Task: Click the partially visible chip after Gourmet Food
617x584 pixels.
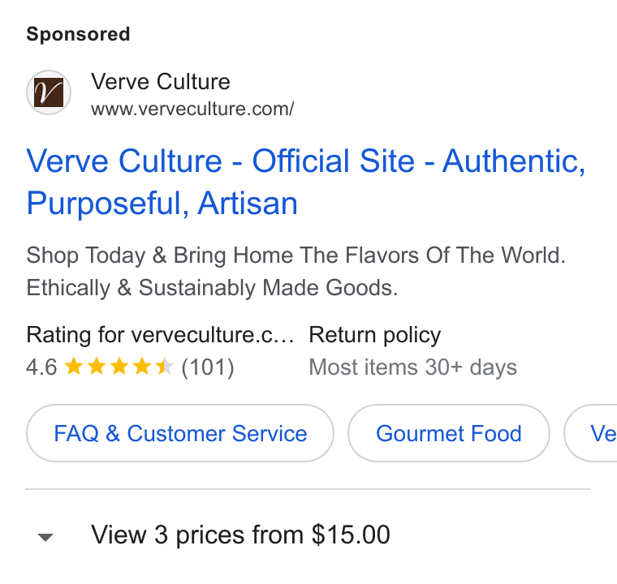Action: (591, 433)
